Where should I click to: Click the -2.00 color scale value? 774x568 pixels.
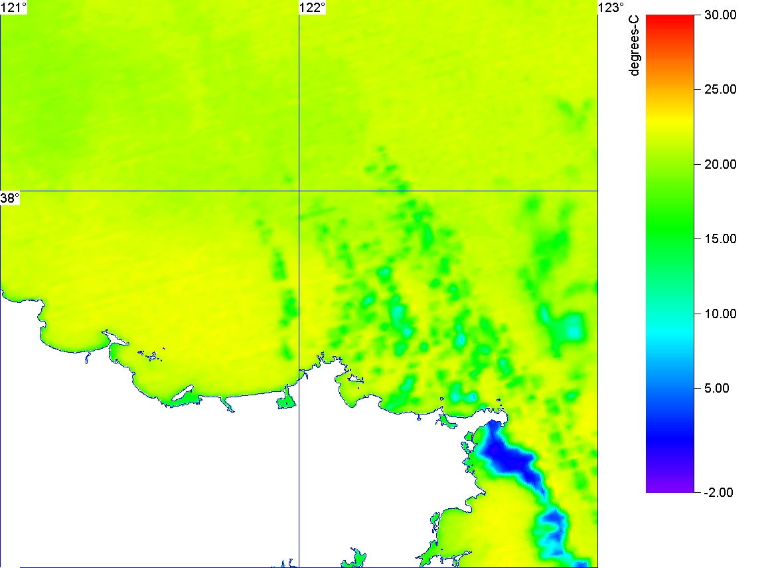click(719, 492)
